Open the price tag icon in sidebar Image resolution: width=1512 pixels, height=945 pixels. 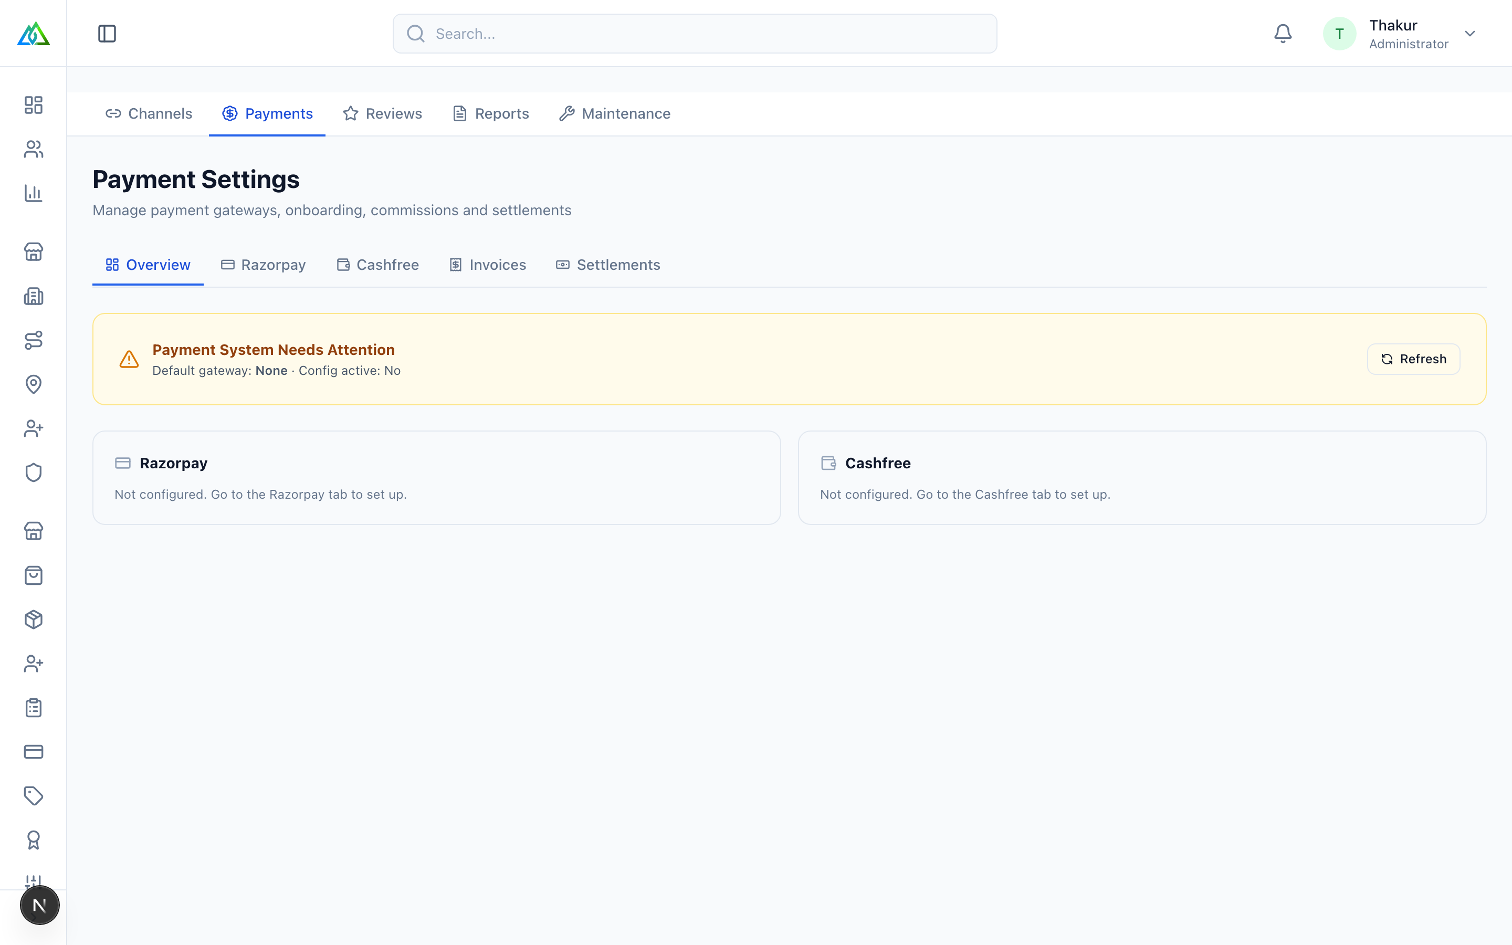tap(33, 795)
